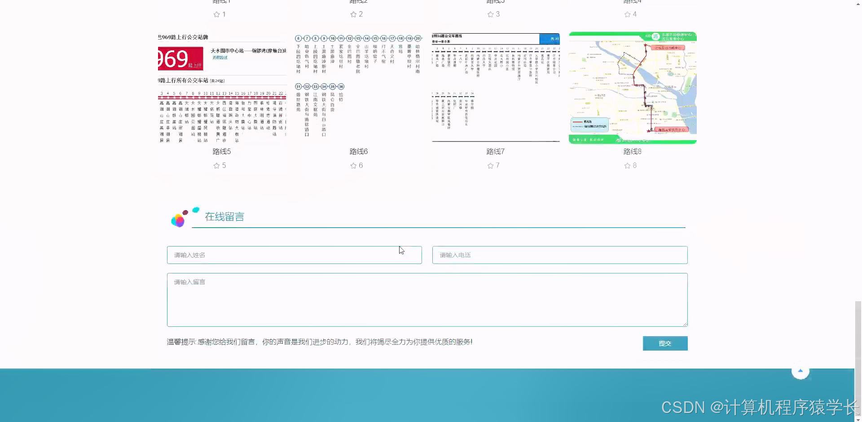
Task: Click the star icon beside 路线8 rating
Action: coord(627,165)
